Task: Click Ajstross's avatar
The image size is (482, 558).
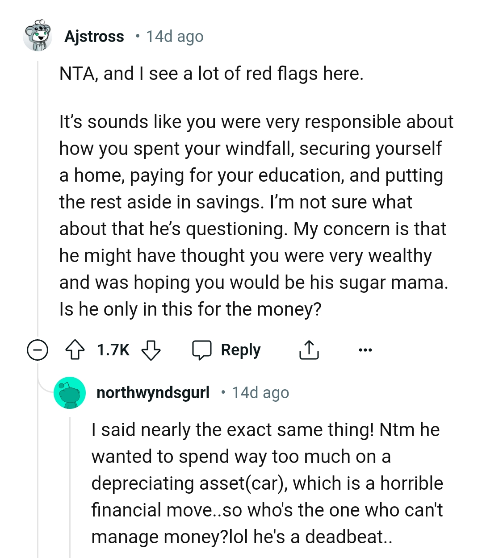Action: (x=38, y=37)
